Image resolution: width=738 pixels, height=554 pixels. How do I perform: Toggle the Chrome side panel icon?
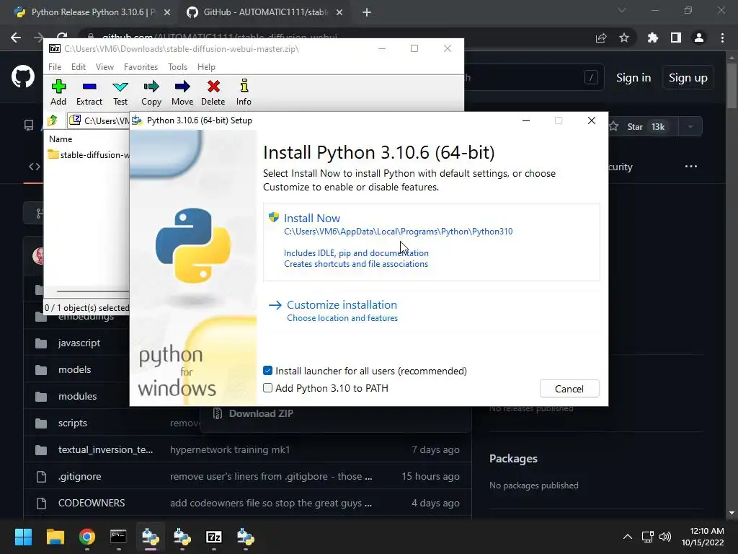[x=676, y=38]
